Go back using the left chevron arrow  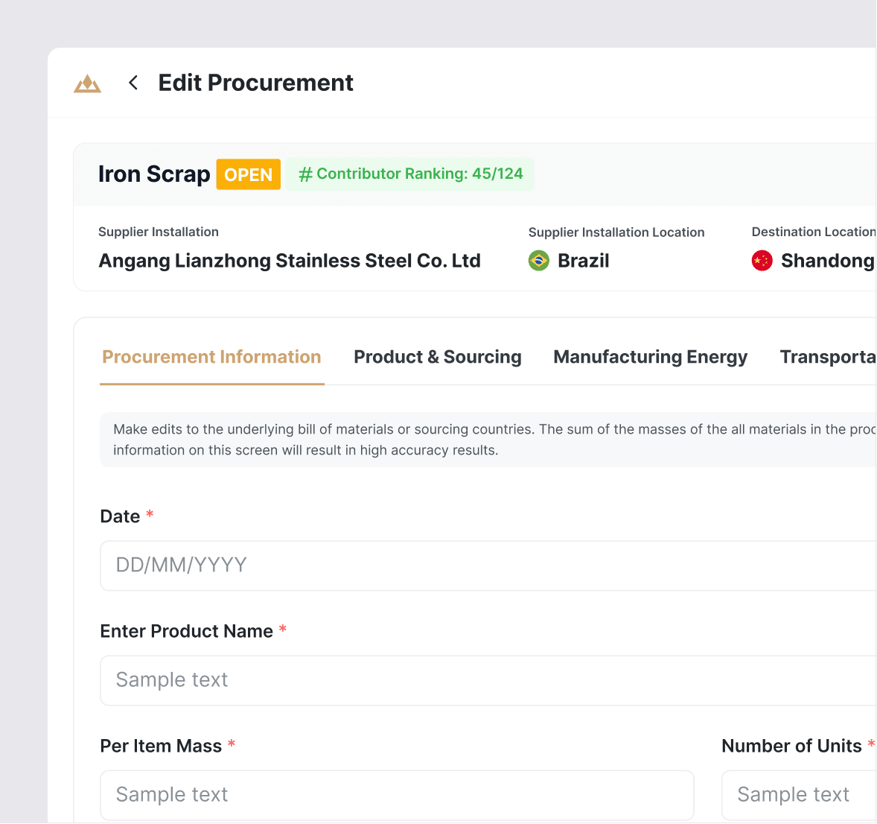(133, 83)
